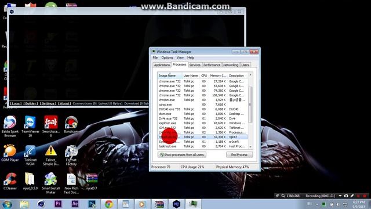Viewport: 371px width, 209px height.
Task: Select the SmartAsse... {sa} desktop icon
Action: point(50,126)
